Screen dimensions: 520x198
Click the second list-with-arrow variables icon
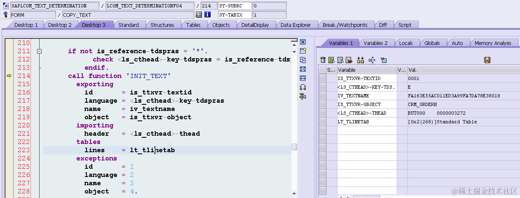tap(340, 60)
